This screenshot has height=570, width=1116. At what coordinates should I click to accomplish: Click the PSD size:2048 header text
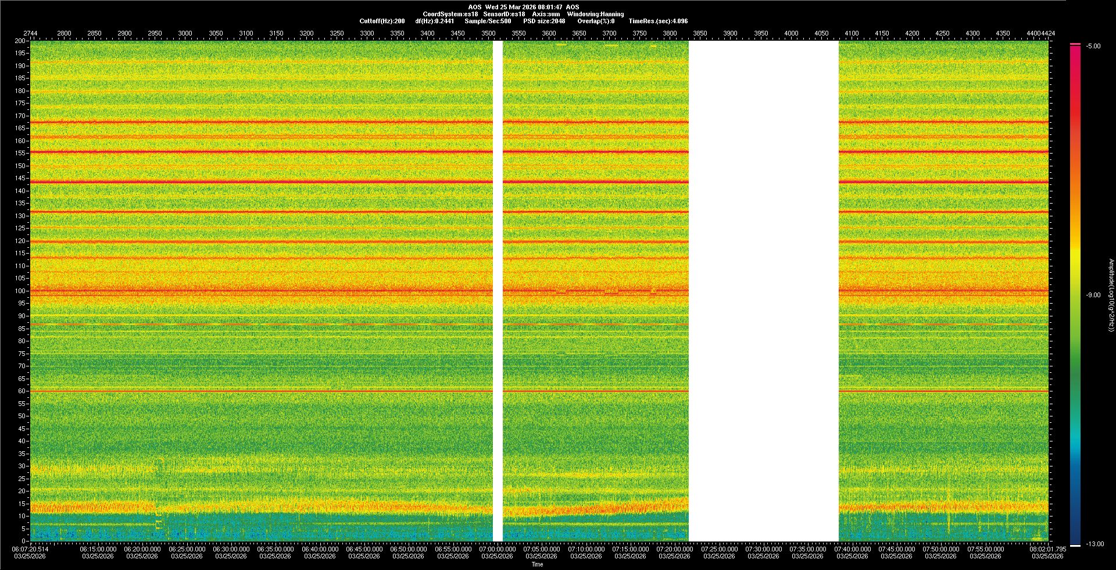[544, 21]
